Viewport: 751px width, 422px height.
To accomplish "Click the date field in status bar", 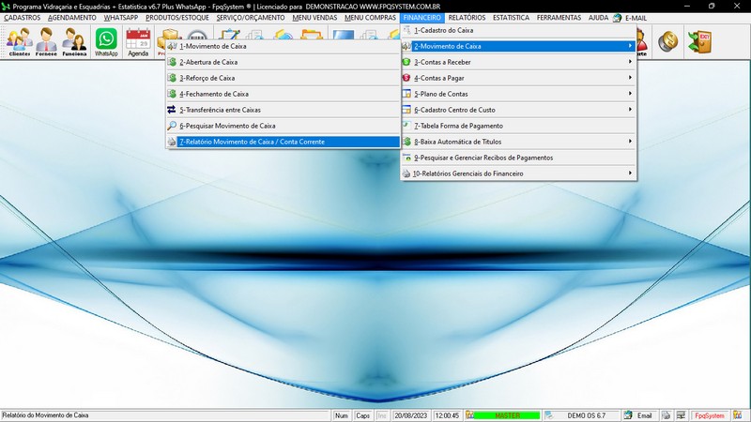I will coord(410,415).
